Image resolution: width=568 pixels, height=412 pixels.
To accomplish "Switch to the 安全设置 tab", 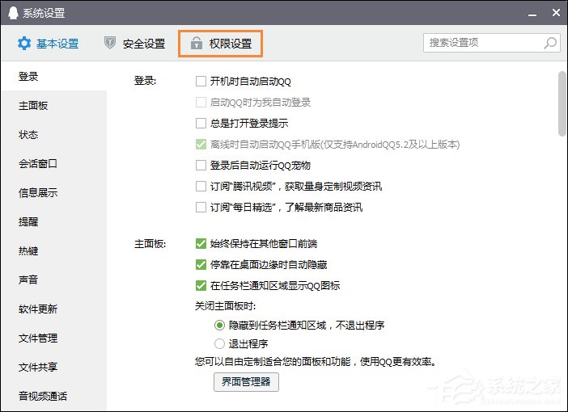I will (x=135, y=44).
